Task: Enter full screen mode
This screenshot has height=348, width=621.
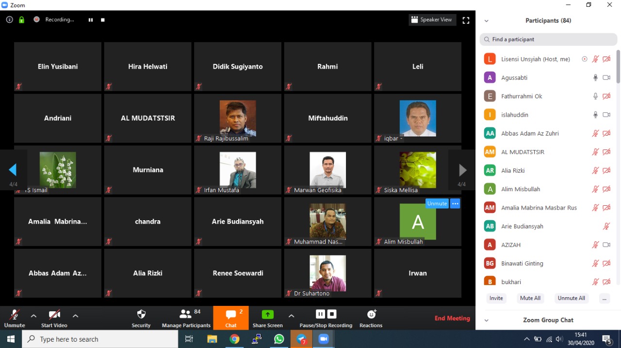Action: [466, 20]
